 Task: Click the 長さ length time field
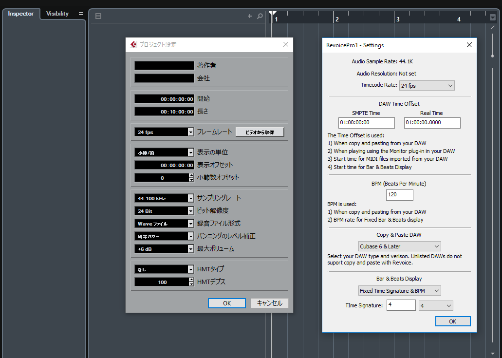(x=164, y=112)
